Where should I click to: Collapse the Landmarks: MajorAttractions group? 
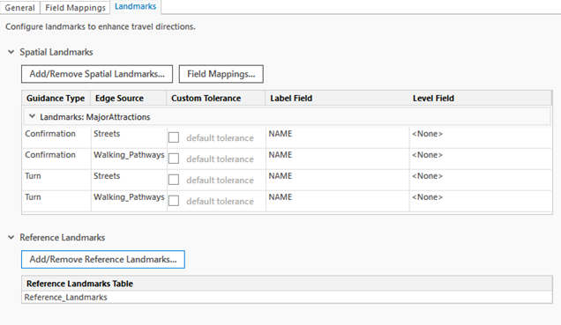click(33, 116)
